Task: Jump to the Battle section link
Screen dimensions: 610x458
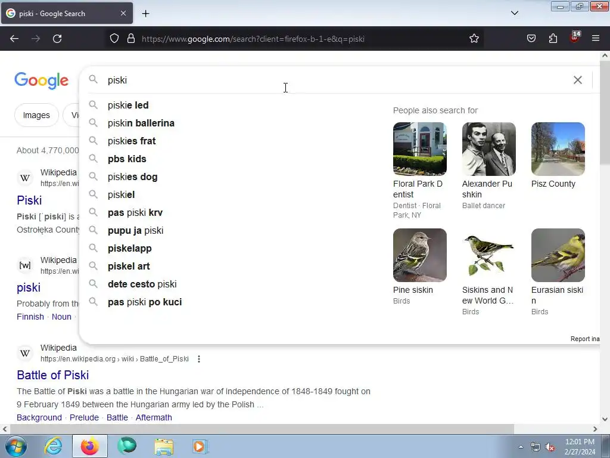Action: [x=117, y=417]
